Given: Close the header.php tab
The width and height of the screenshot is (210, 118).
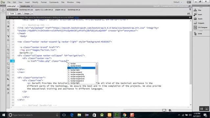Looking at the screenshot, I should tap(32, 6).
